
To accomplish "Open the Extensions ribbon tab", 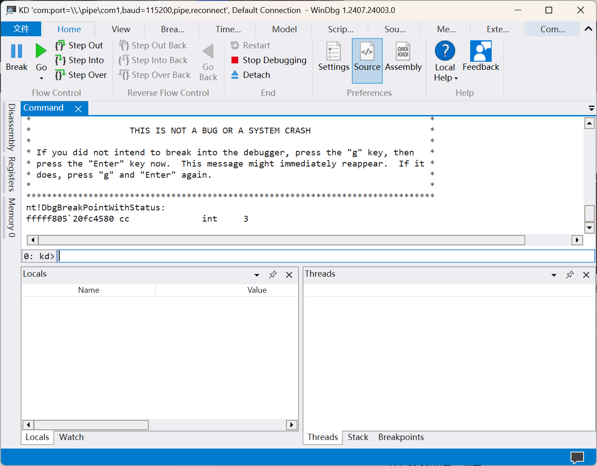I will (x=498, y=29).
